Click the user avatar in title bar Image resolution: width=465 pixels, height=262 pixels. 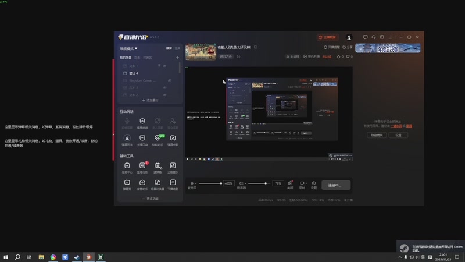pos(349,37)
